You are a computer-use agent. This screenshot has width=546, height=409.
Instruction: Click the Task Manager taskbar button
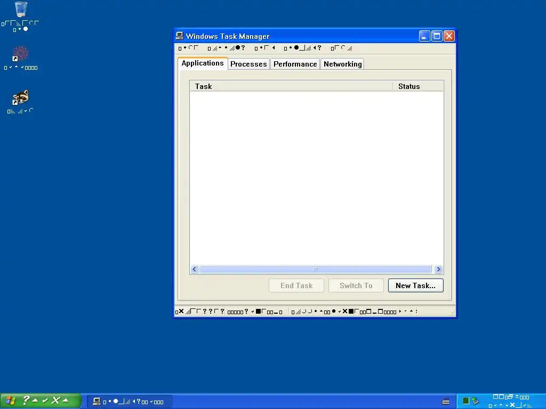tap(129, 402)
